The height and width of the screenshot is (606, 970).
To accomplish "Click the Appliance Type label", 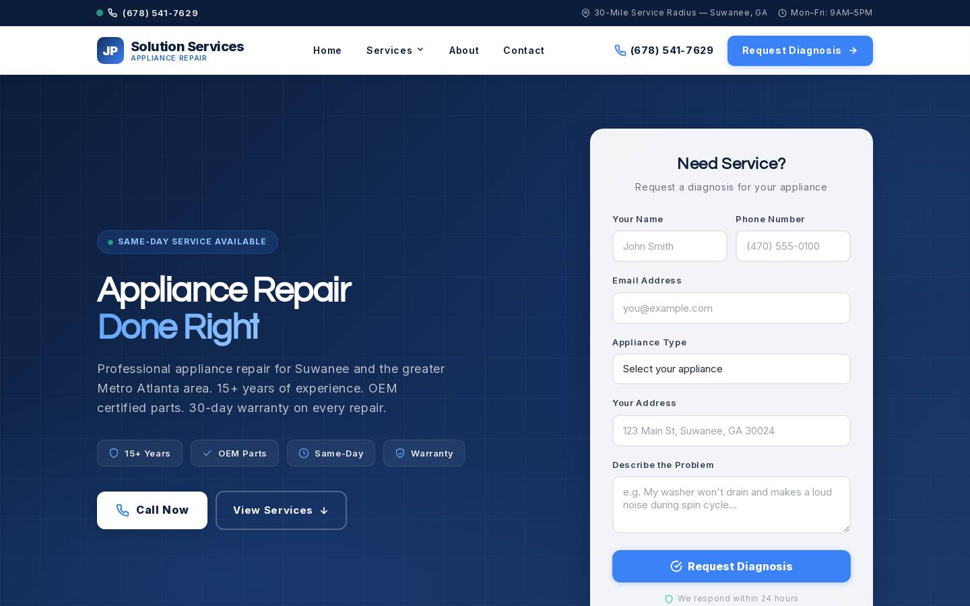I will [649, 342].
